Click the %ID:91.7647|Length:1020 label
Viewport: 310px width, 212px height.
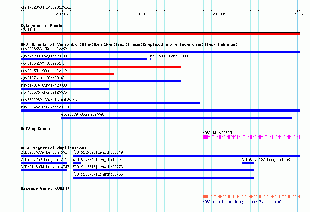97,160
